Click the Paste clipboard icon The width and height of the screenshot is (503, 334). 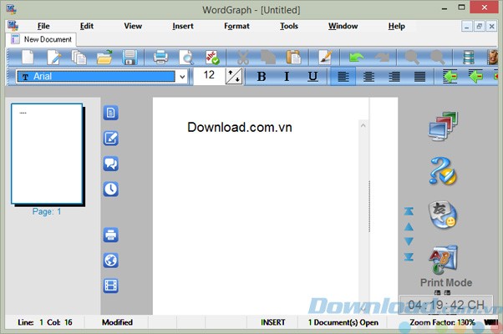point(293,58)
